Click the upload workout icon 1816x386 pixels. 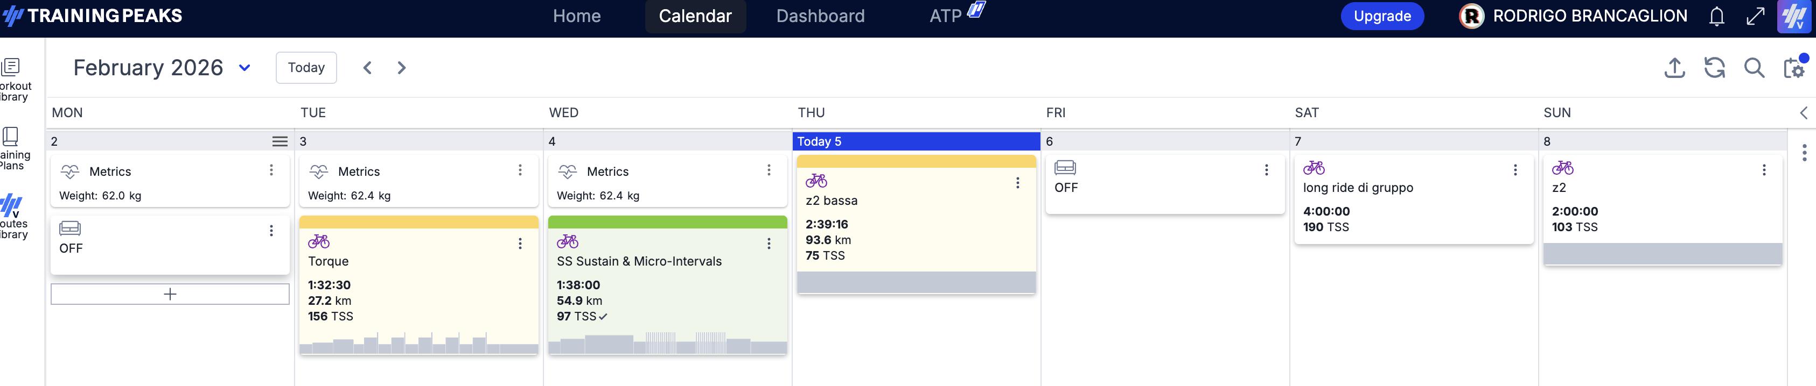pyautogui.click(x=1674, y=68)
